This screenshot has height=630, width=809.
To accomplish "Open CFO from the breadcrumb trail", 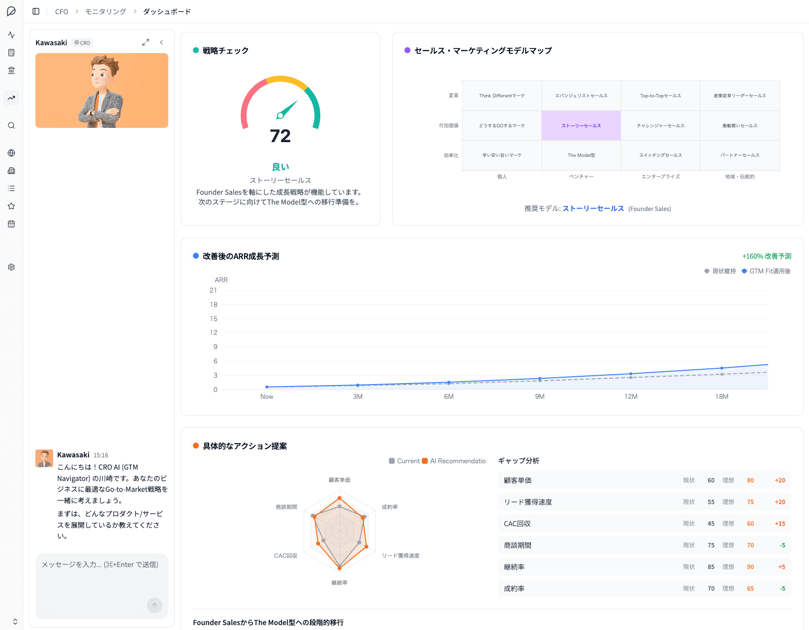I will [61, 11].
